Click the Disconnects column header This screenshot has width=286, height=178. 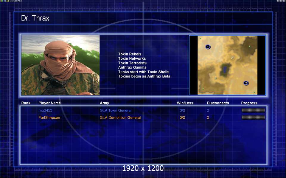[x=218, y=103]
